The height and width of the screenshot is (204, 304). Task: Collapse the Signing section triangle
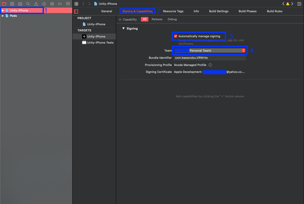pyautogui.click(x=124, y=28)
